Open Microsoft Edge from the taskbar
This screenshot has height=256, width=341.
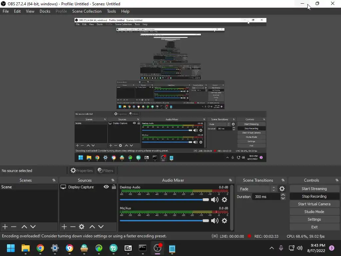(x=99, y=248)
